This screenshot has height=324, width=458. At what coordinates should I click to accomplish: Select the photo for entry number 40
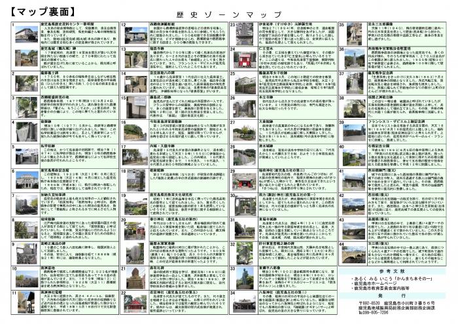click(354, 157)
